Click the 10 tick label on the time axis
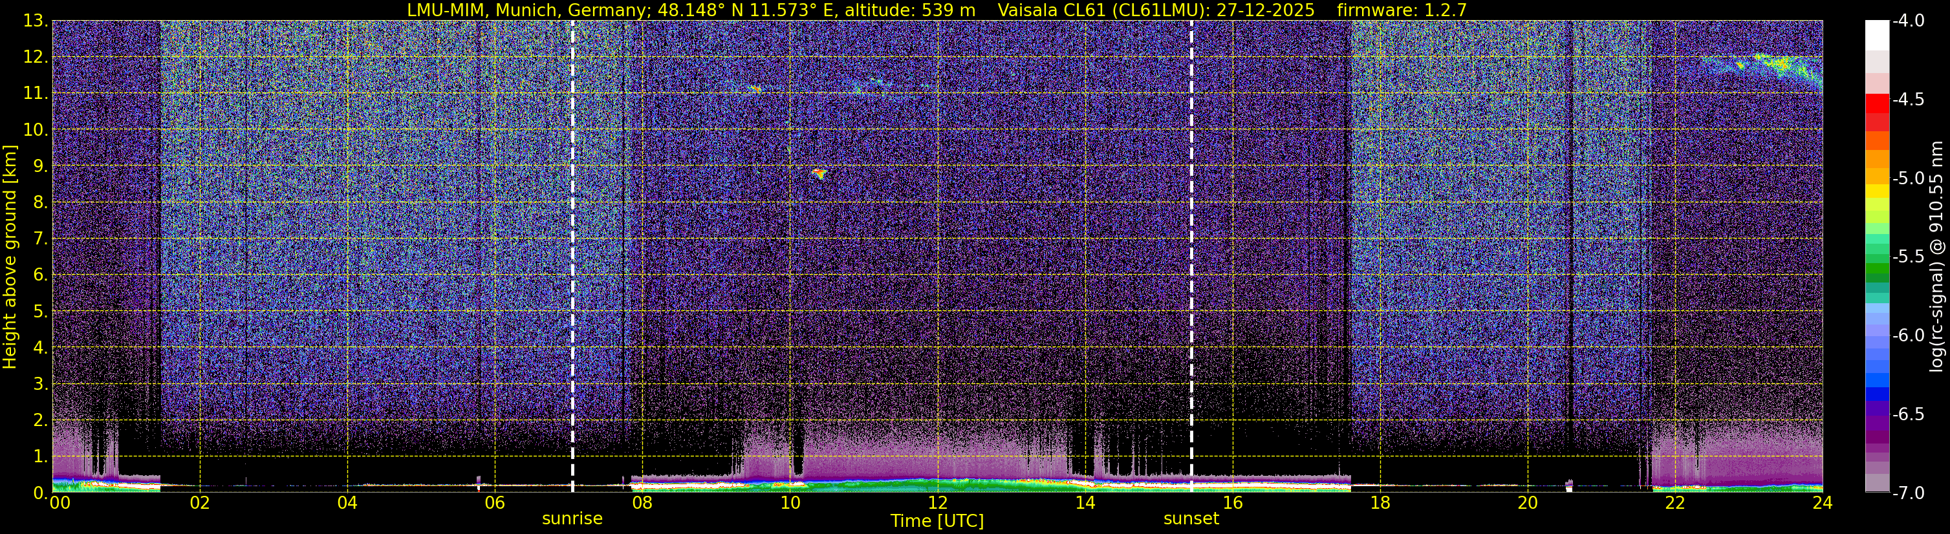Screen dimensions: 1950x534 [x=790, y=503]
